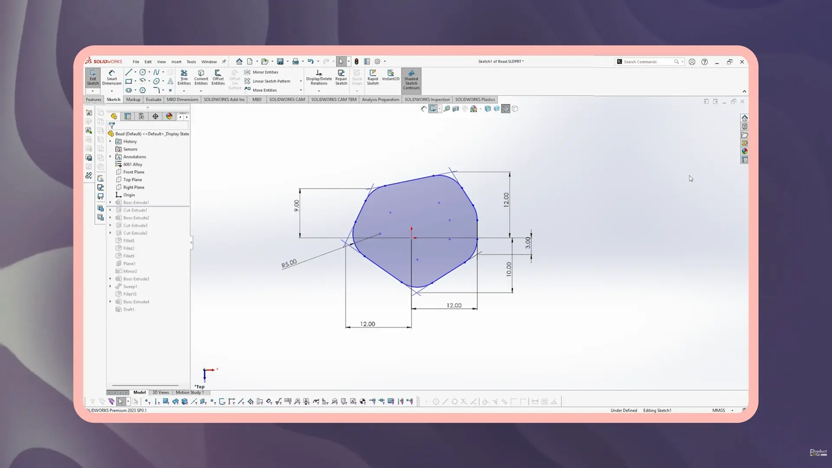The image size is (832, 468).
Task: Expand the Boss-Extrude1 tree item
Action: coord(110,202)
